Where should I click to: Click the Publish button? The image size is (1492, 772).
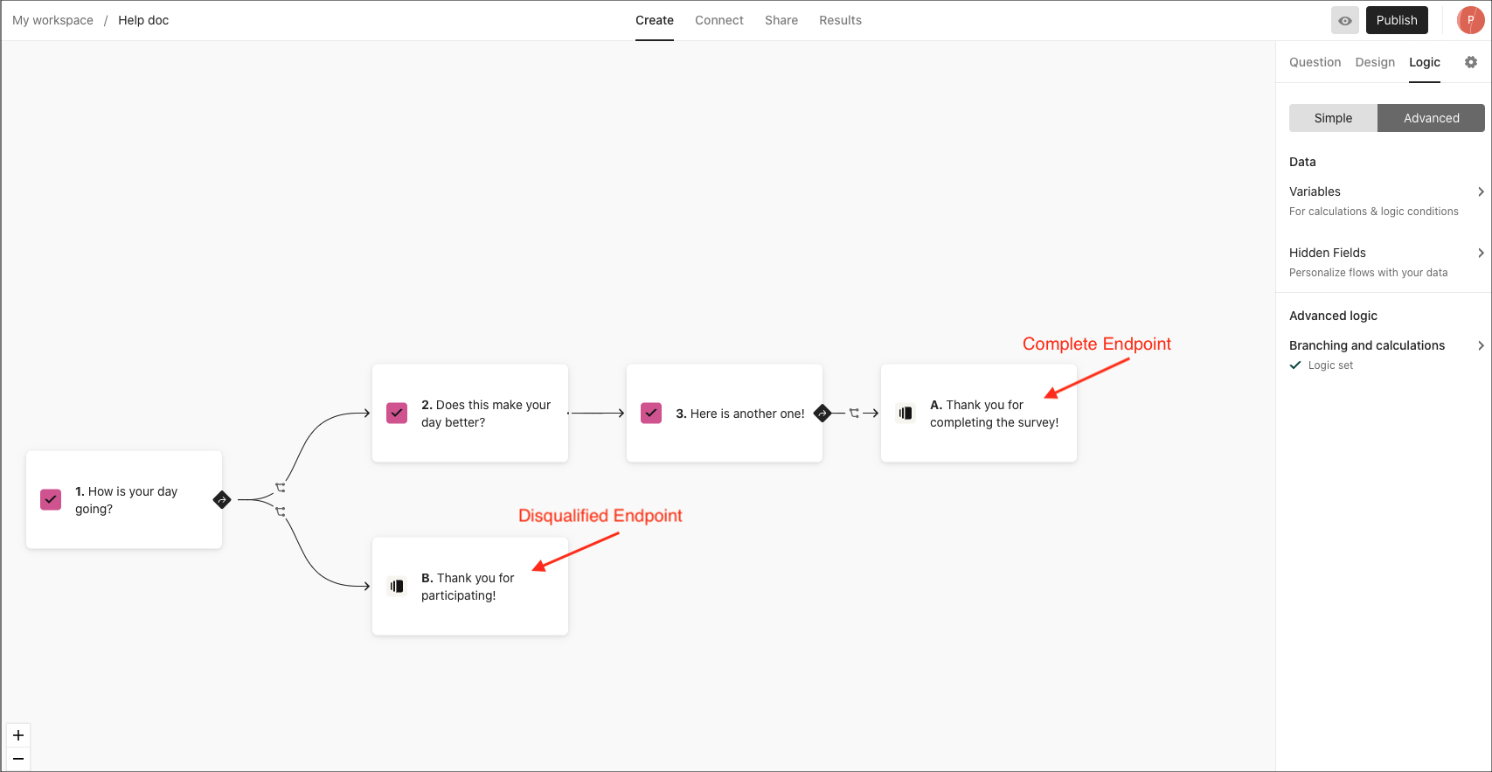coord(1397,20)
